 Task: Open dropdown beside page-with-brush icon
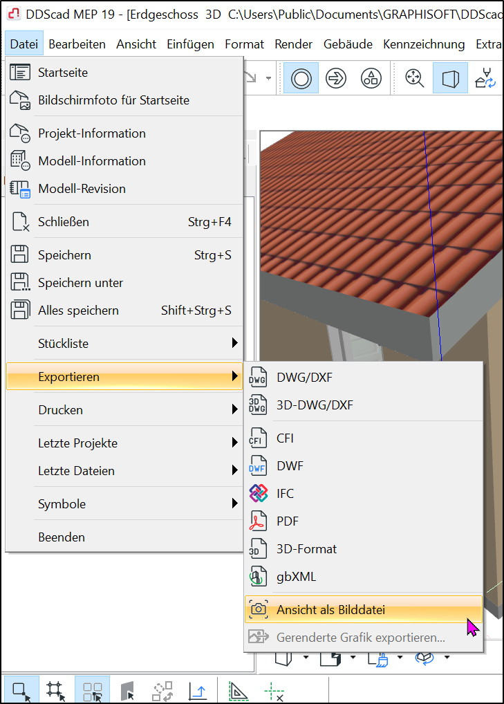click(400, 657)
